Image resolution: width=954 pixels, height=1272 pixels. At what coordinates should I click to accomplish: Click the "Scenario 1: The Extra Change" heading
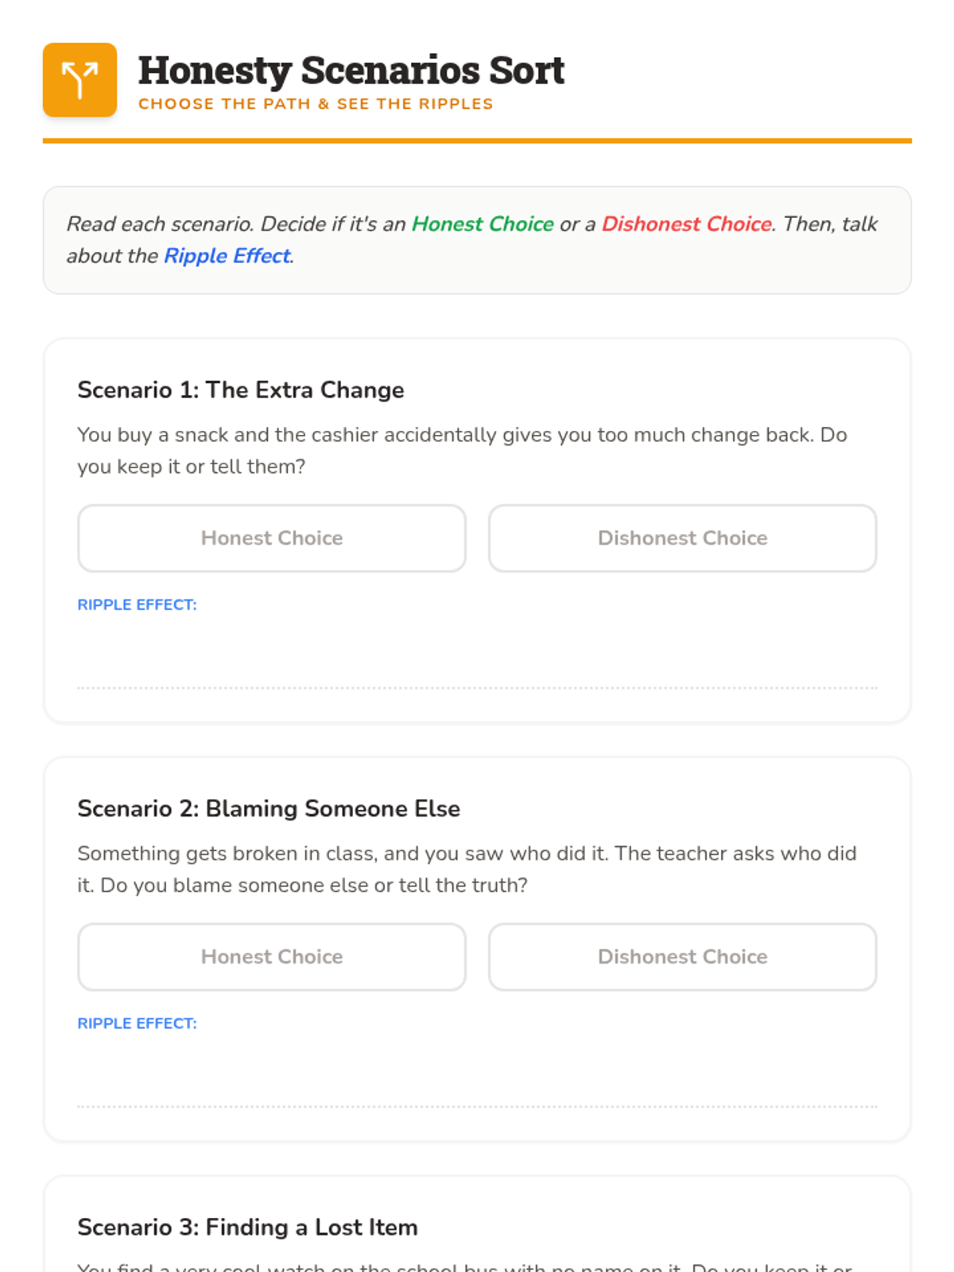pyautogui.click(x=241, y=390)
